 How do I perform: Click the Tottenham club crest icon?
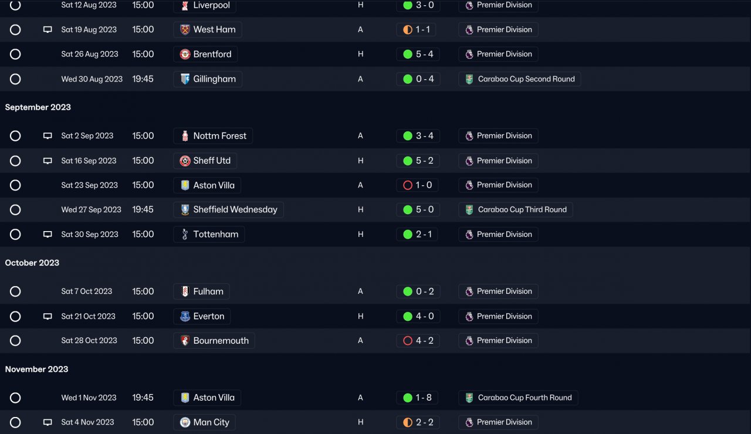[185, 235]
